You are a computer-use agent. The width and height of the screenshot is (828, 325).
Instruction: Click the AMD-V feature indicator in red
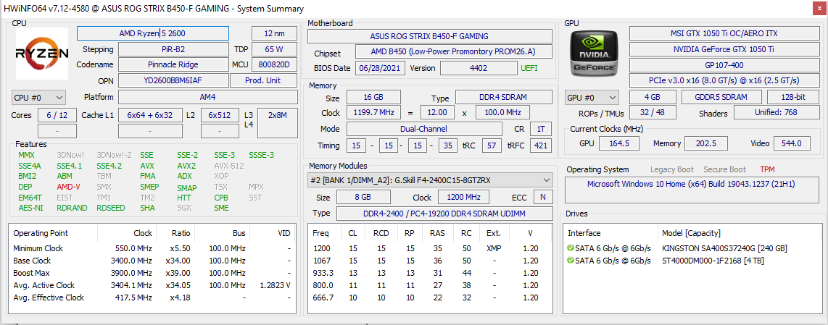point(68,187)
